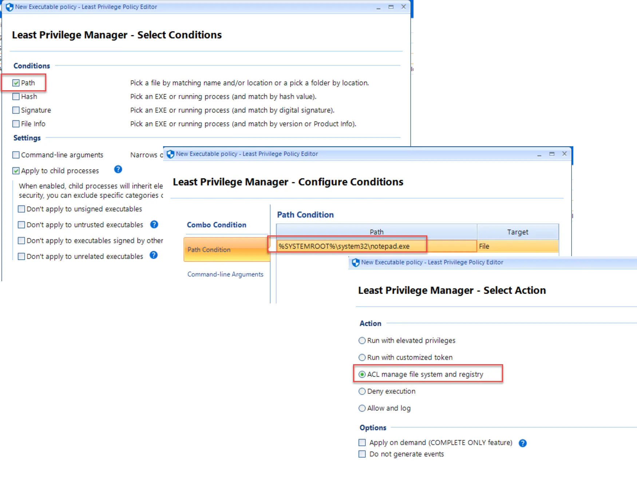Open help beside Don't apply to untrusted executables

point(154,224)
